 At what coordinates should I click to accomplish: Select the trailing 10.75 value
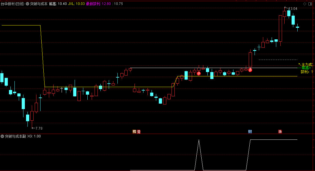tap(118, 4)
